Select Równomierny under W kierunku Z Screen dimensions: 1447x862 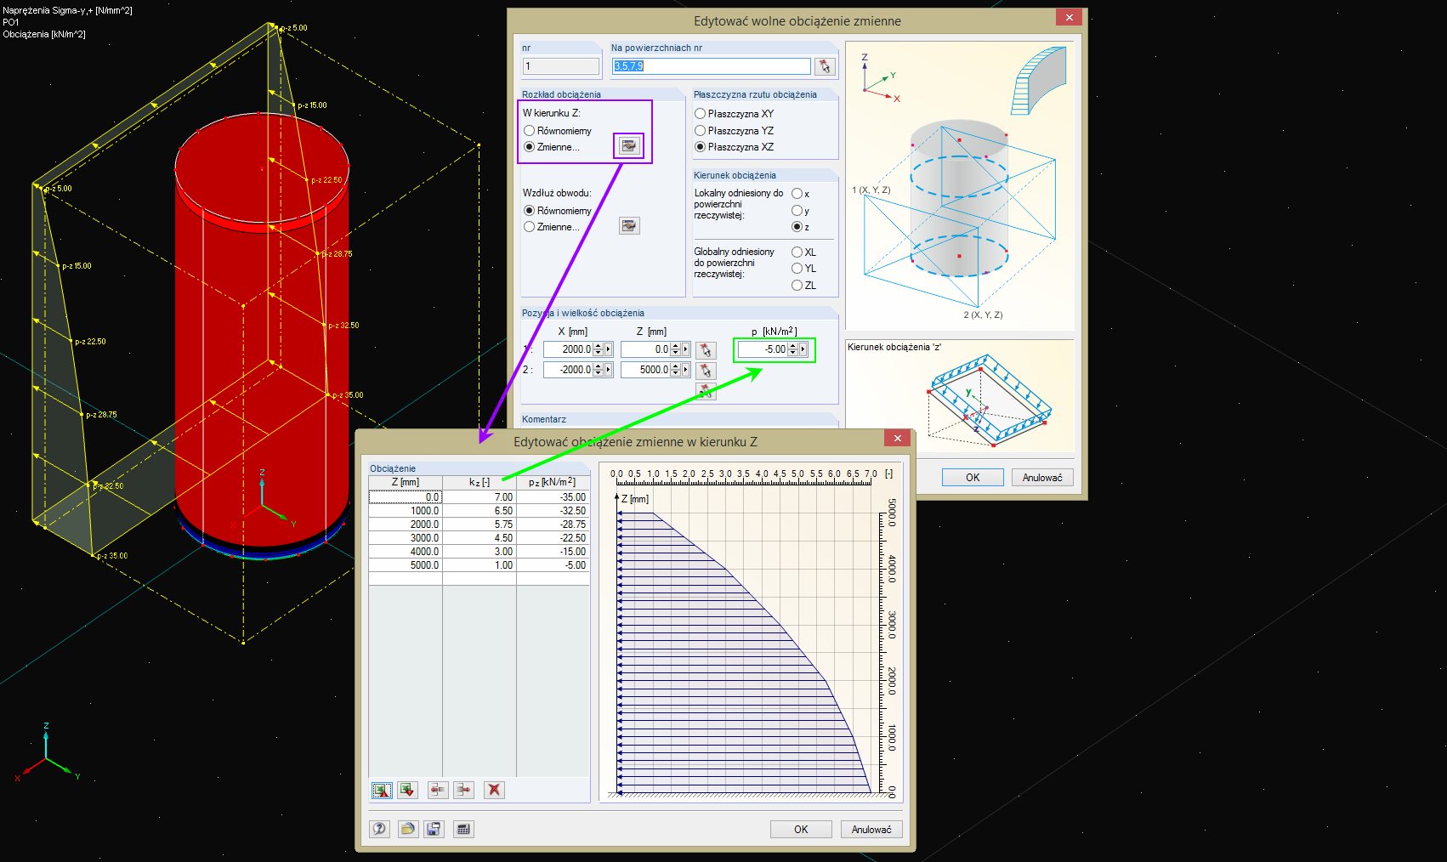530,131
